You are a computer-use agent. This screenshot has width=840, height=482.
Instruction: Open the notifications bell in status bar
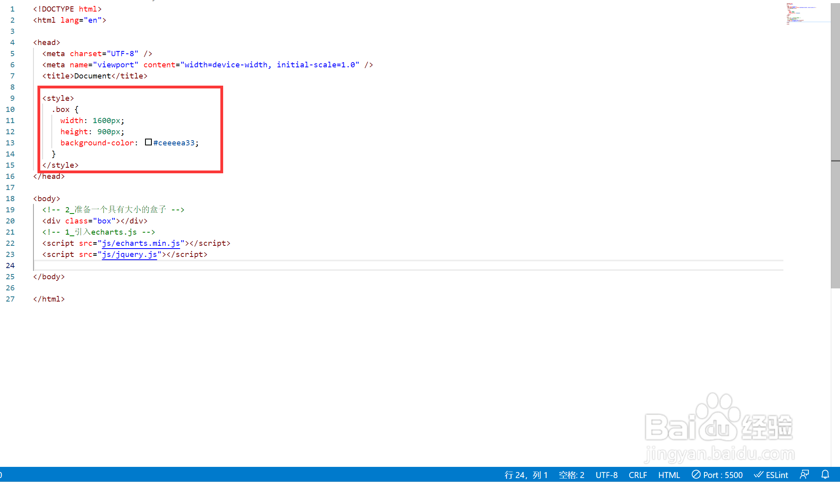825,474
